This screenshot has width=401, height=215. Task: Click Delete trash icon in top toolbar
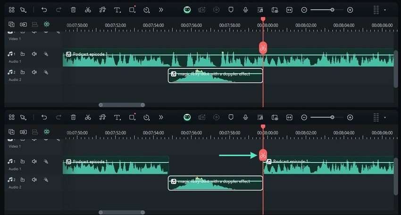(73, 10)
